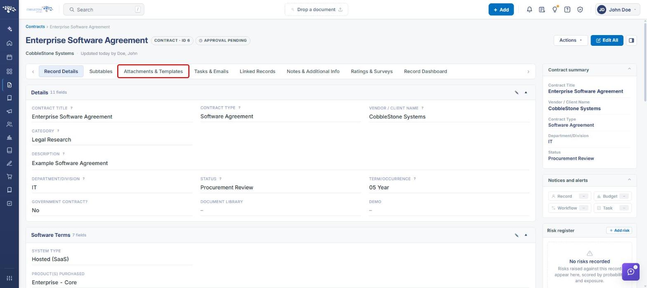Image resolution: width=647 pixels, height=288 pixels.
Task: Collapse the Software Terms section triangle
Action: pyautogui.click(x=526, y=235)
